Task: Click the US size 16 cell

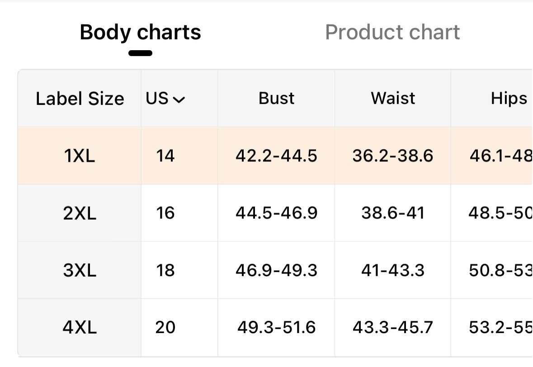Action: tap(165, 213)
